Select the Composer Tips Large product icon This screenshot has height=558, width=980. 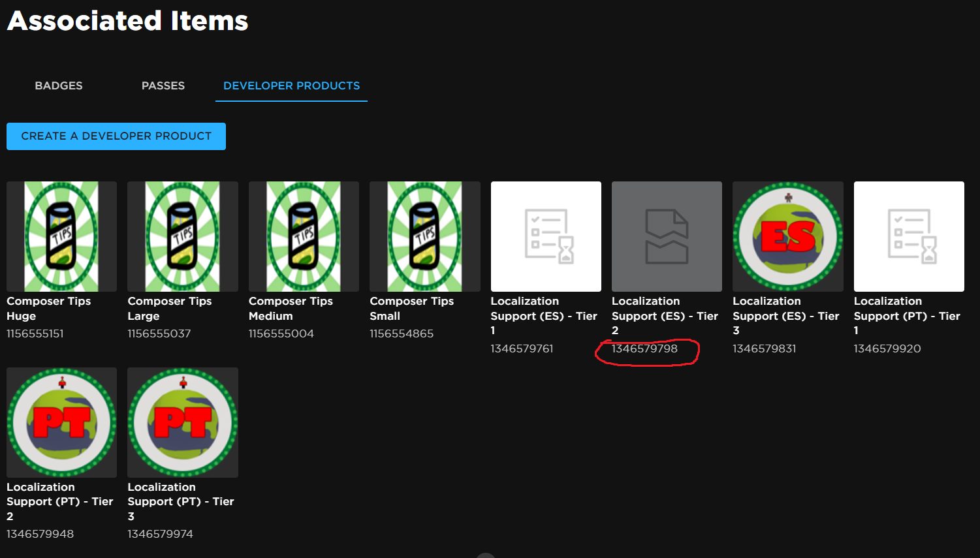pyautogui.click(x=182, y=236)
